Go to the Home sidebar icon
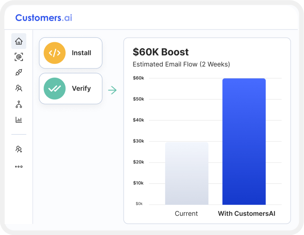The image size is (304, 235). click(x=19, y=41)
